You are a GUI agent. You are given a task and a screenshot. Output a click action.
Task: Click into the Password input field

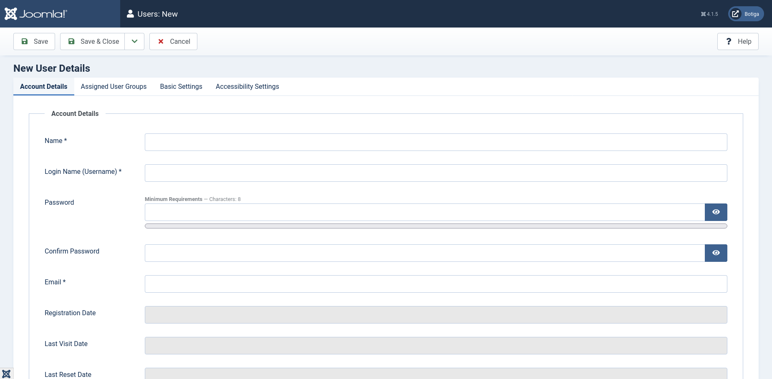coord(425,212)
